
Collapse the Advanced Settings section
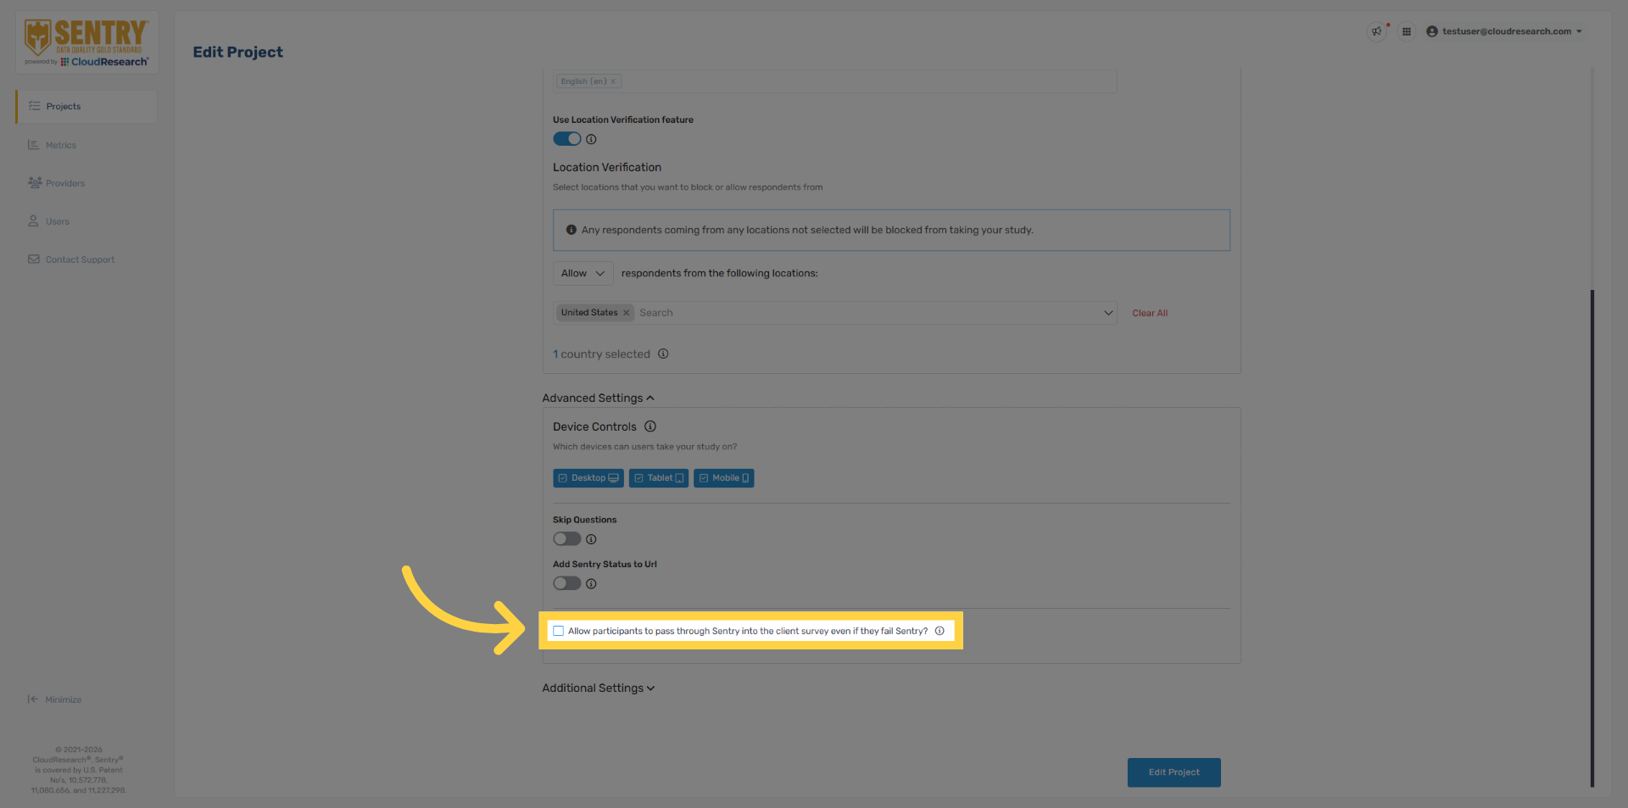tap(599, 398)
